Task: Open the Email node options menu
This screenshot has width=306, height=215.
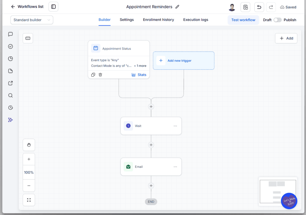Action: pyautogui.click(x=175, y=167)
